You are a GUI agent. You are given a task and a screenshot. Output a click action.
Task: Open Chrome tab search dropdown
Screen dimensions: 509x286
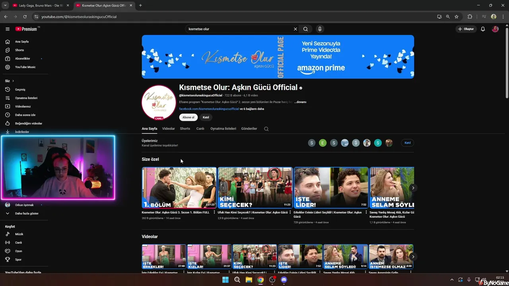(x=5, y=5)
